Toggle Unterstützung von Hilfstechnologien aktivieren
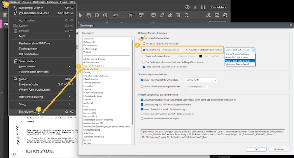294x158 pixels. (142, 104)
